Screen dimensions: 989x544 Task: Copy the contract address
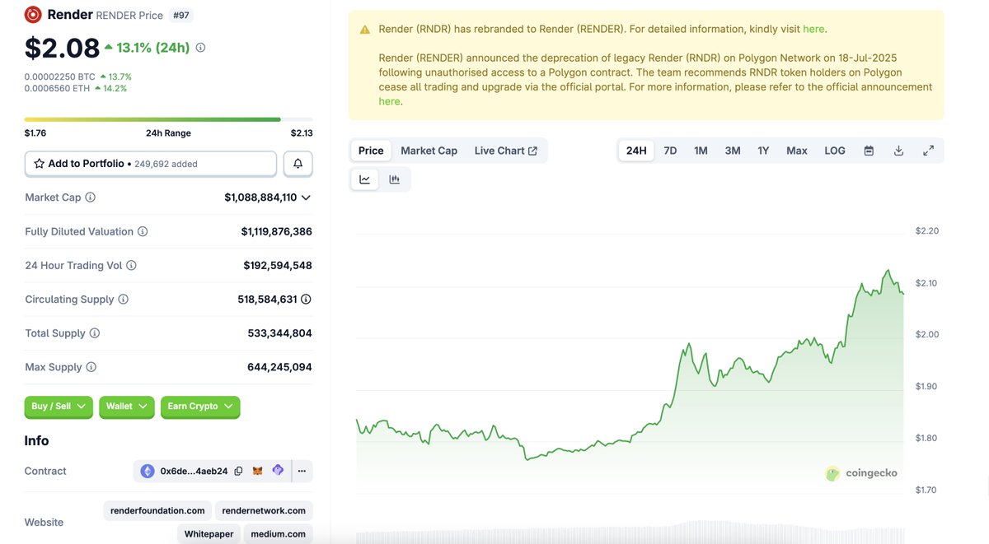(x=238, y=470)
